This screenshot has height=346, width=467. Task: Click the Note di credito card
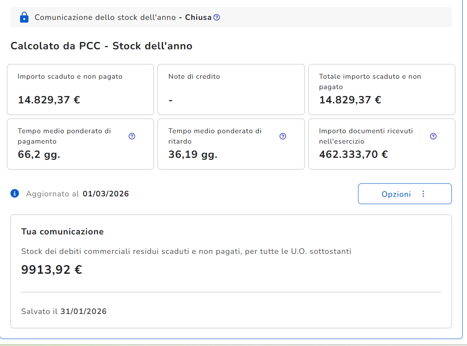[231, 90]
